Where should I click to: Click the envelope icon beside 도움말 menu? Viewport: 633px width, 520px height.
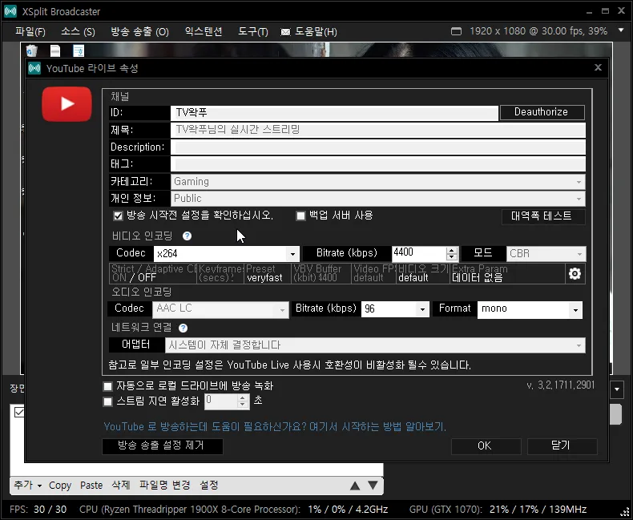285,32
